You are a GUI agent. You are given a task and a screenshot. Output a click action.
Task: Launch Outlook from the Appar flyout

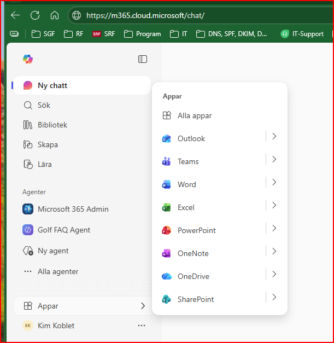[x=211, y=138]
